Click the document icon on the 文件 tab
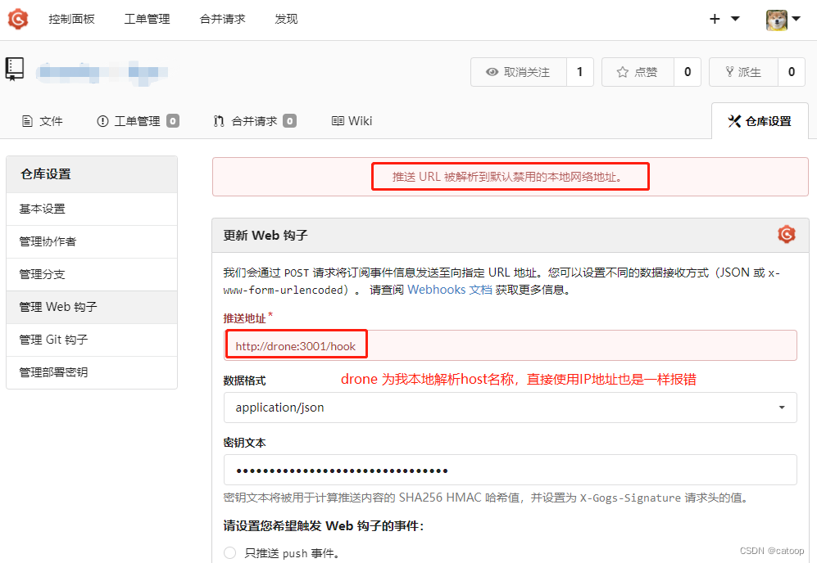Viewport: 817px width, 563px height. point(28,120)
